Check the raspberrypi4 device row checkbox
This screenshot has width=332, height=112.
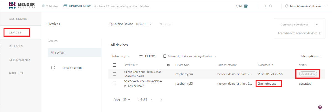tap(115, 74)
